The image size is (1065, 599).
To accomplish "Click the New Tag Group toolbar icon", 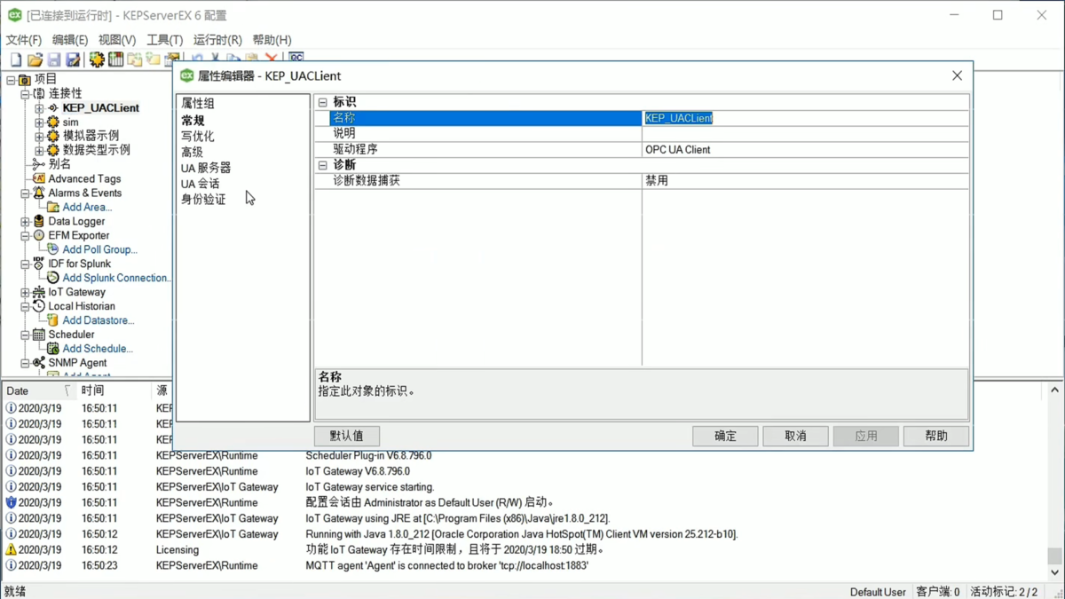I will (135, 59).
